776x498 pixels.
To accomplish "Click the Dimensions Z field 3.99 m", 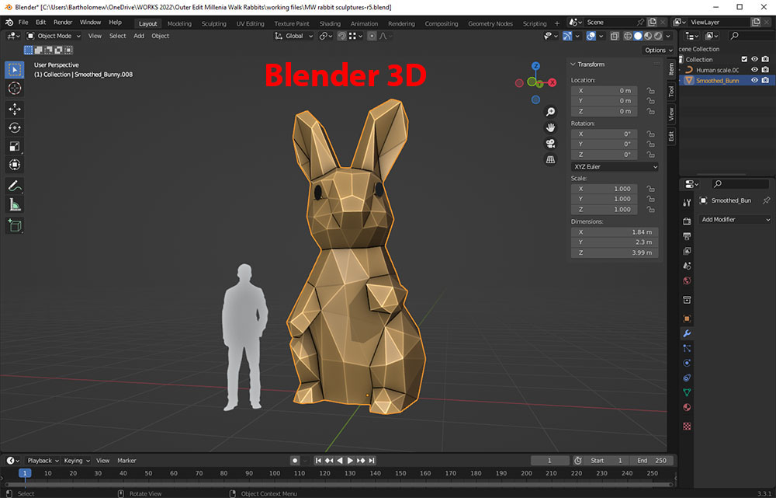I will (615, 252).
